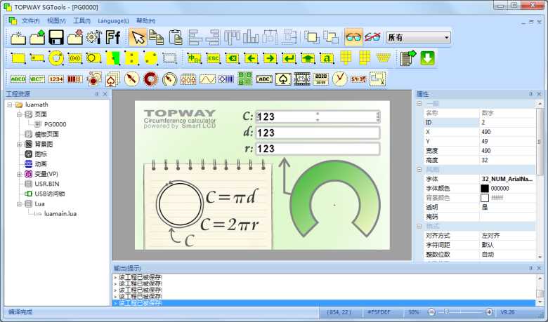
Task: Show elements with glasses icon
Action: pyautogui.click(x=353, y=37)
